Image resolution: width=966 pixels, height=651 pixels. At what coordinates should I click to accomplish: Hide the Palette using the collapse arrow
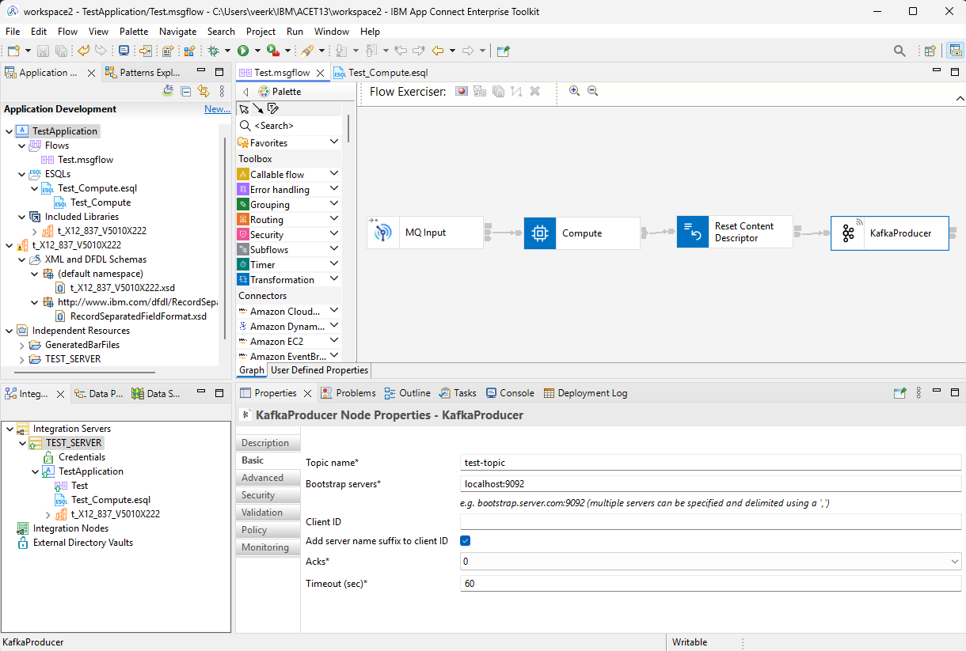pos(245,92)
